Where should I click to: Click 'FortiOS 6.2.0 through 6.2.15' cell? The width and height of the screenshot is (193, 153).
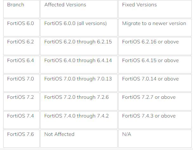(79, 46)
